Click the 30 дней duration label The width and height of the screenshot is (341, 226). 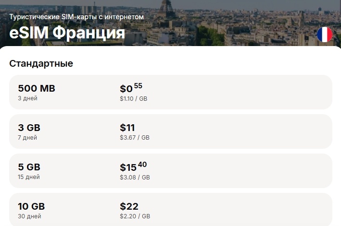click(x=29, y=216)
